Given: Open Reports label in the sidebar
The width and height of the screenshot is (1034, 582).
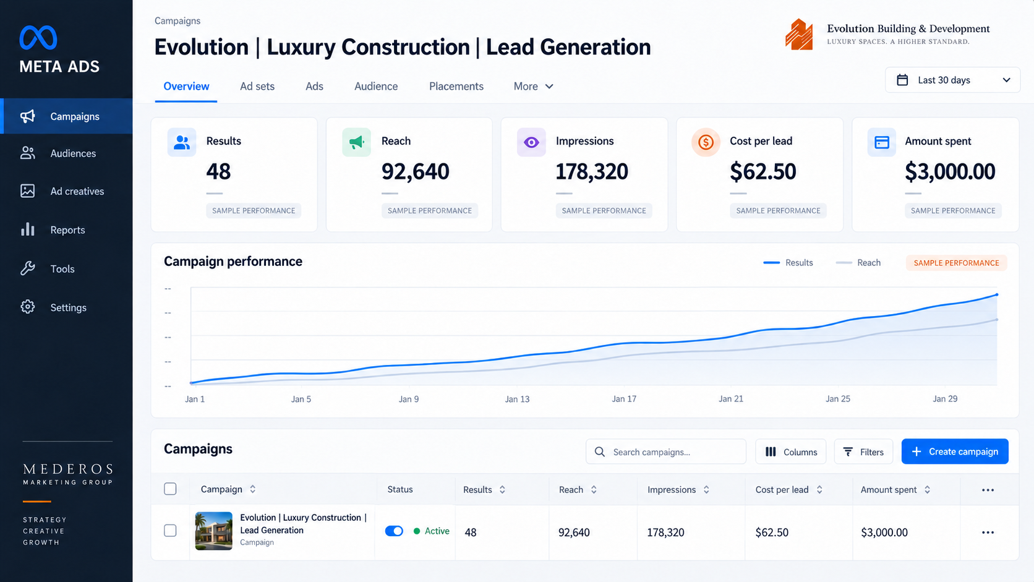Looking at the screenshot, I should [x=67, y=230].
